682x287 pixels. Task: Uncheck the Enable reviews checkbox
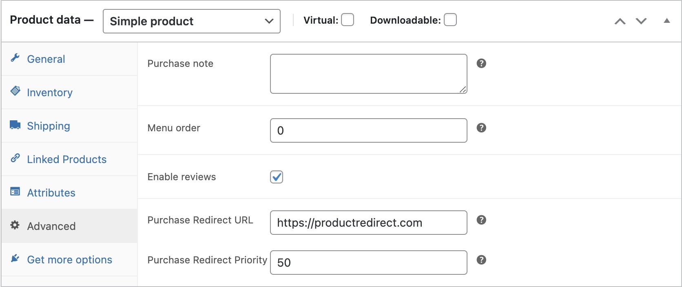coord(277,177)
